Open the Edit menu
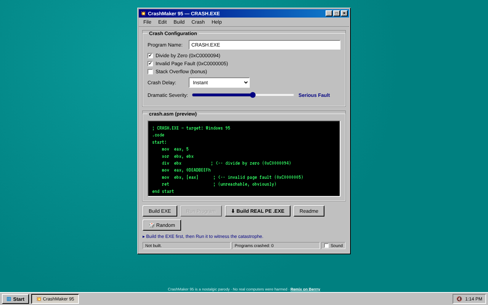Screen dimensions: 488x305 pyautogui.click(x=162, y=22)
